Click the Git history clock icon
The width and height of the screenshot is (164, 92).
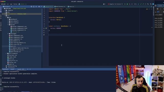(145, 4)
